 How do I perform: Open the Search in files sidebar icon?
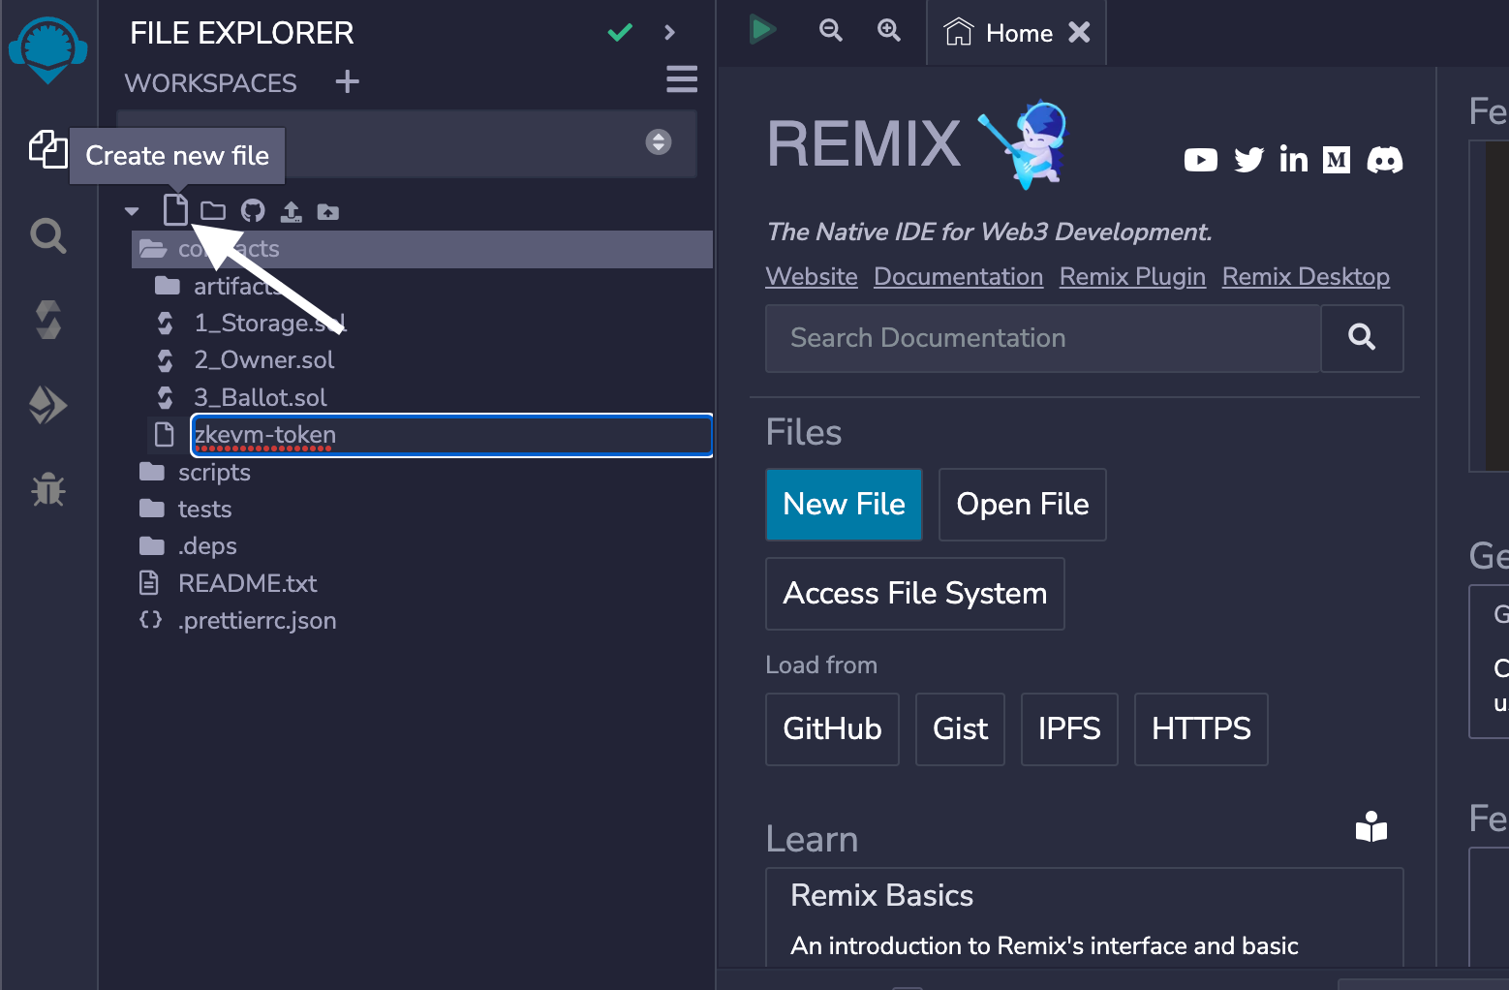click(x=47, y=235)
